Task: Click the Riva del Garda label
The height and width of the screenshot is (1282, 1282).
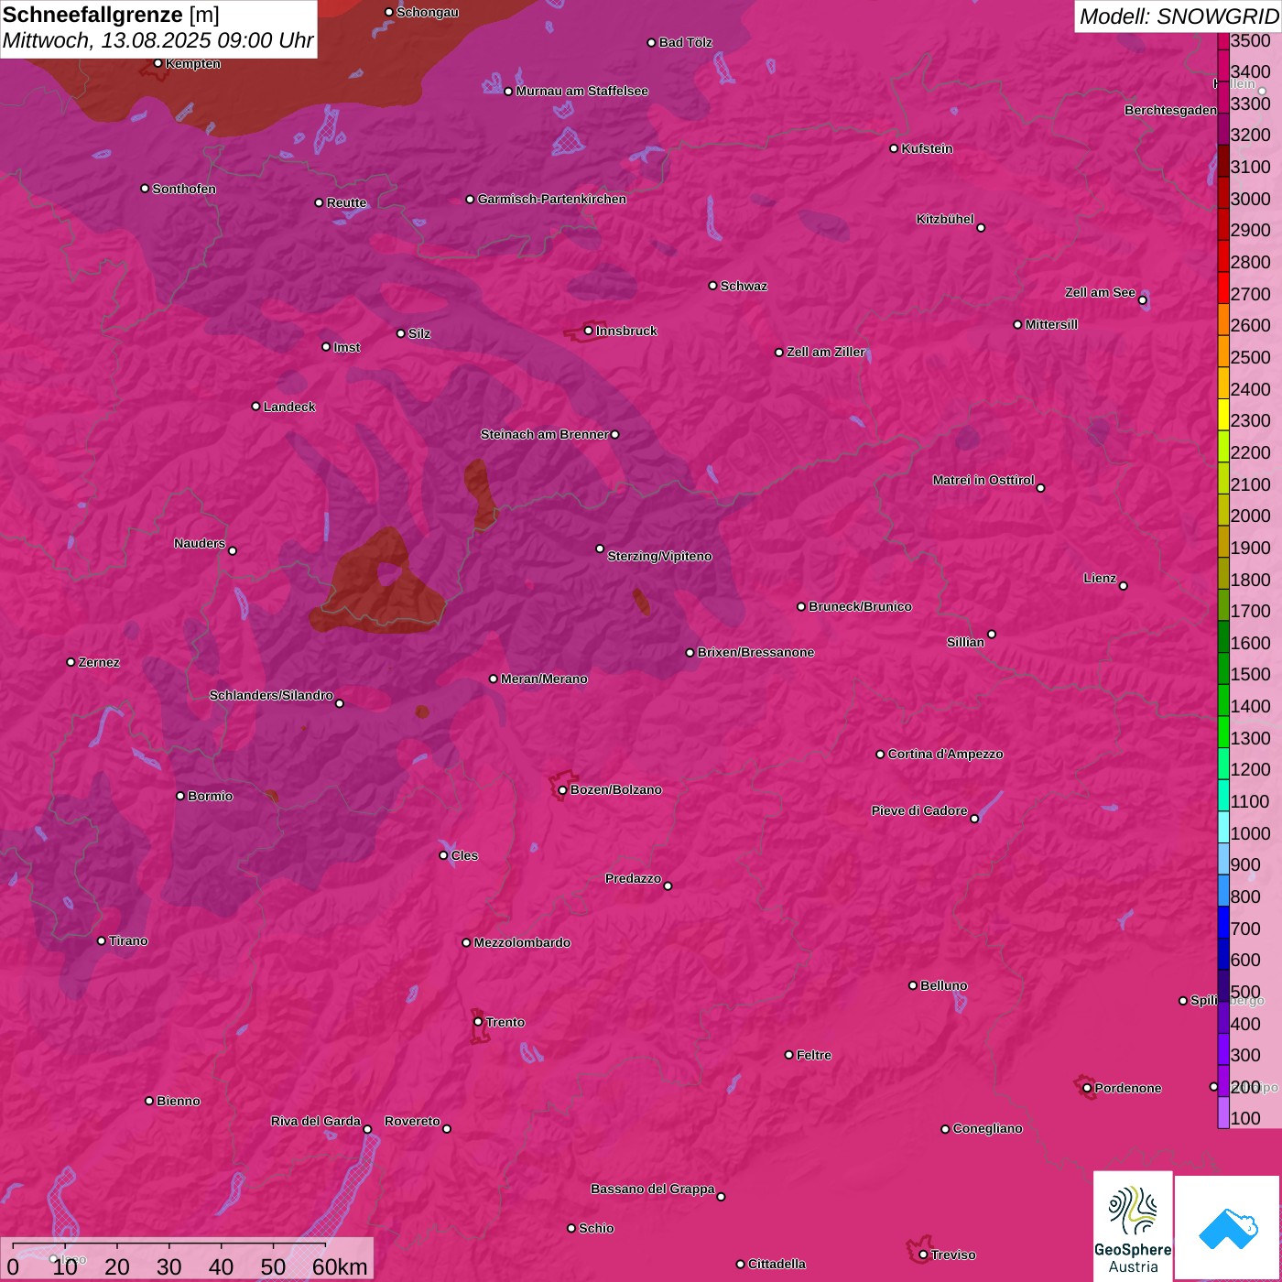Action: [316, 1121]
